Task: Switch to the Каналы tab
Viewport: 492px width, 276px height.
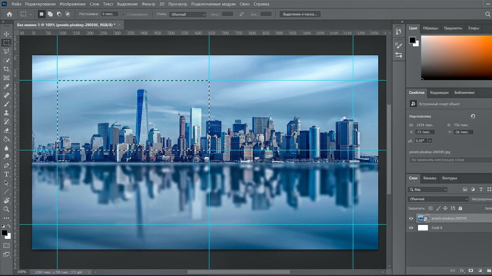Action: 429,178
